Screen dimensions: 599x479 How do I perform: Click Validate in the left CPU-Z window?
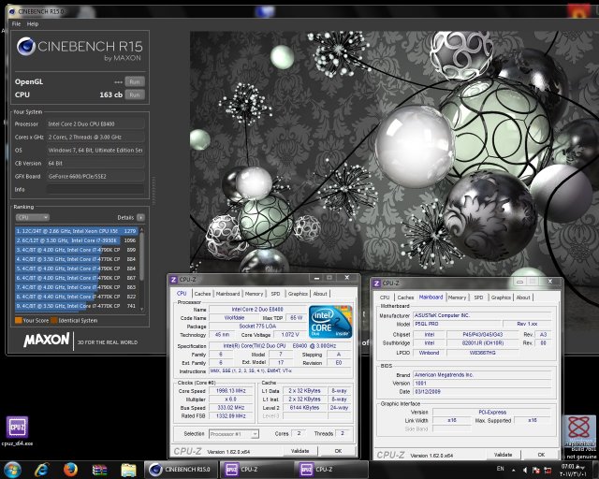(x=299, y=451)
